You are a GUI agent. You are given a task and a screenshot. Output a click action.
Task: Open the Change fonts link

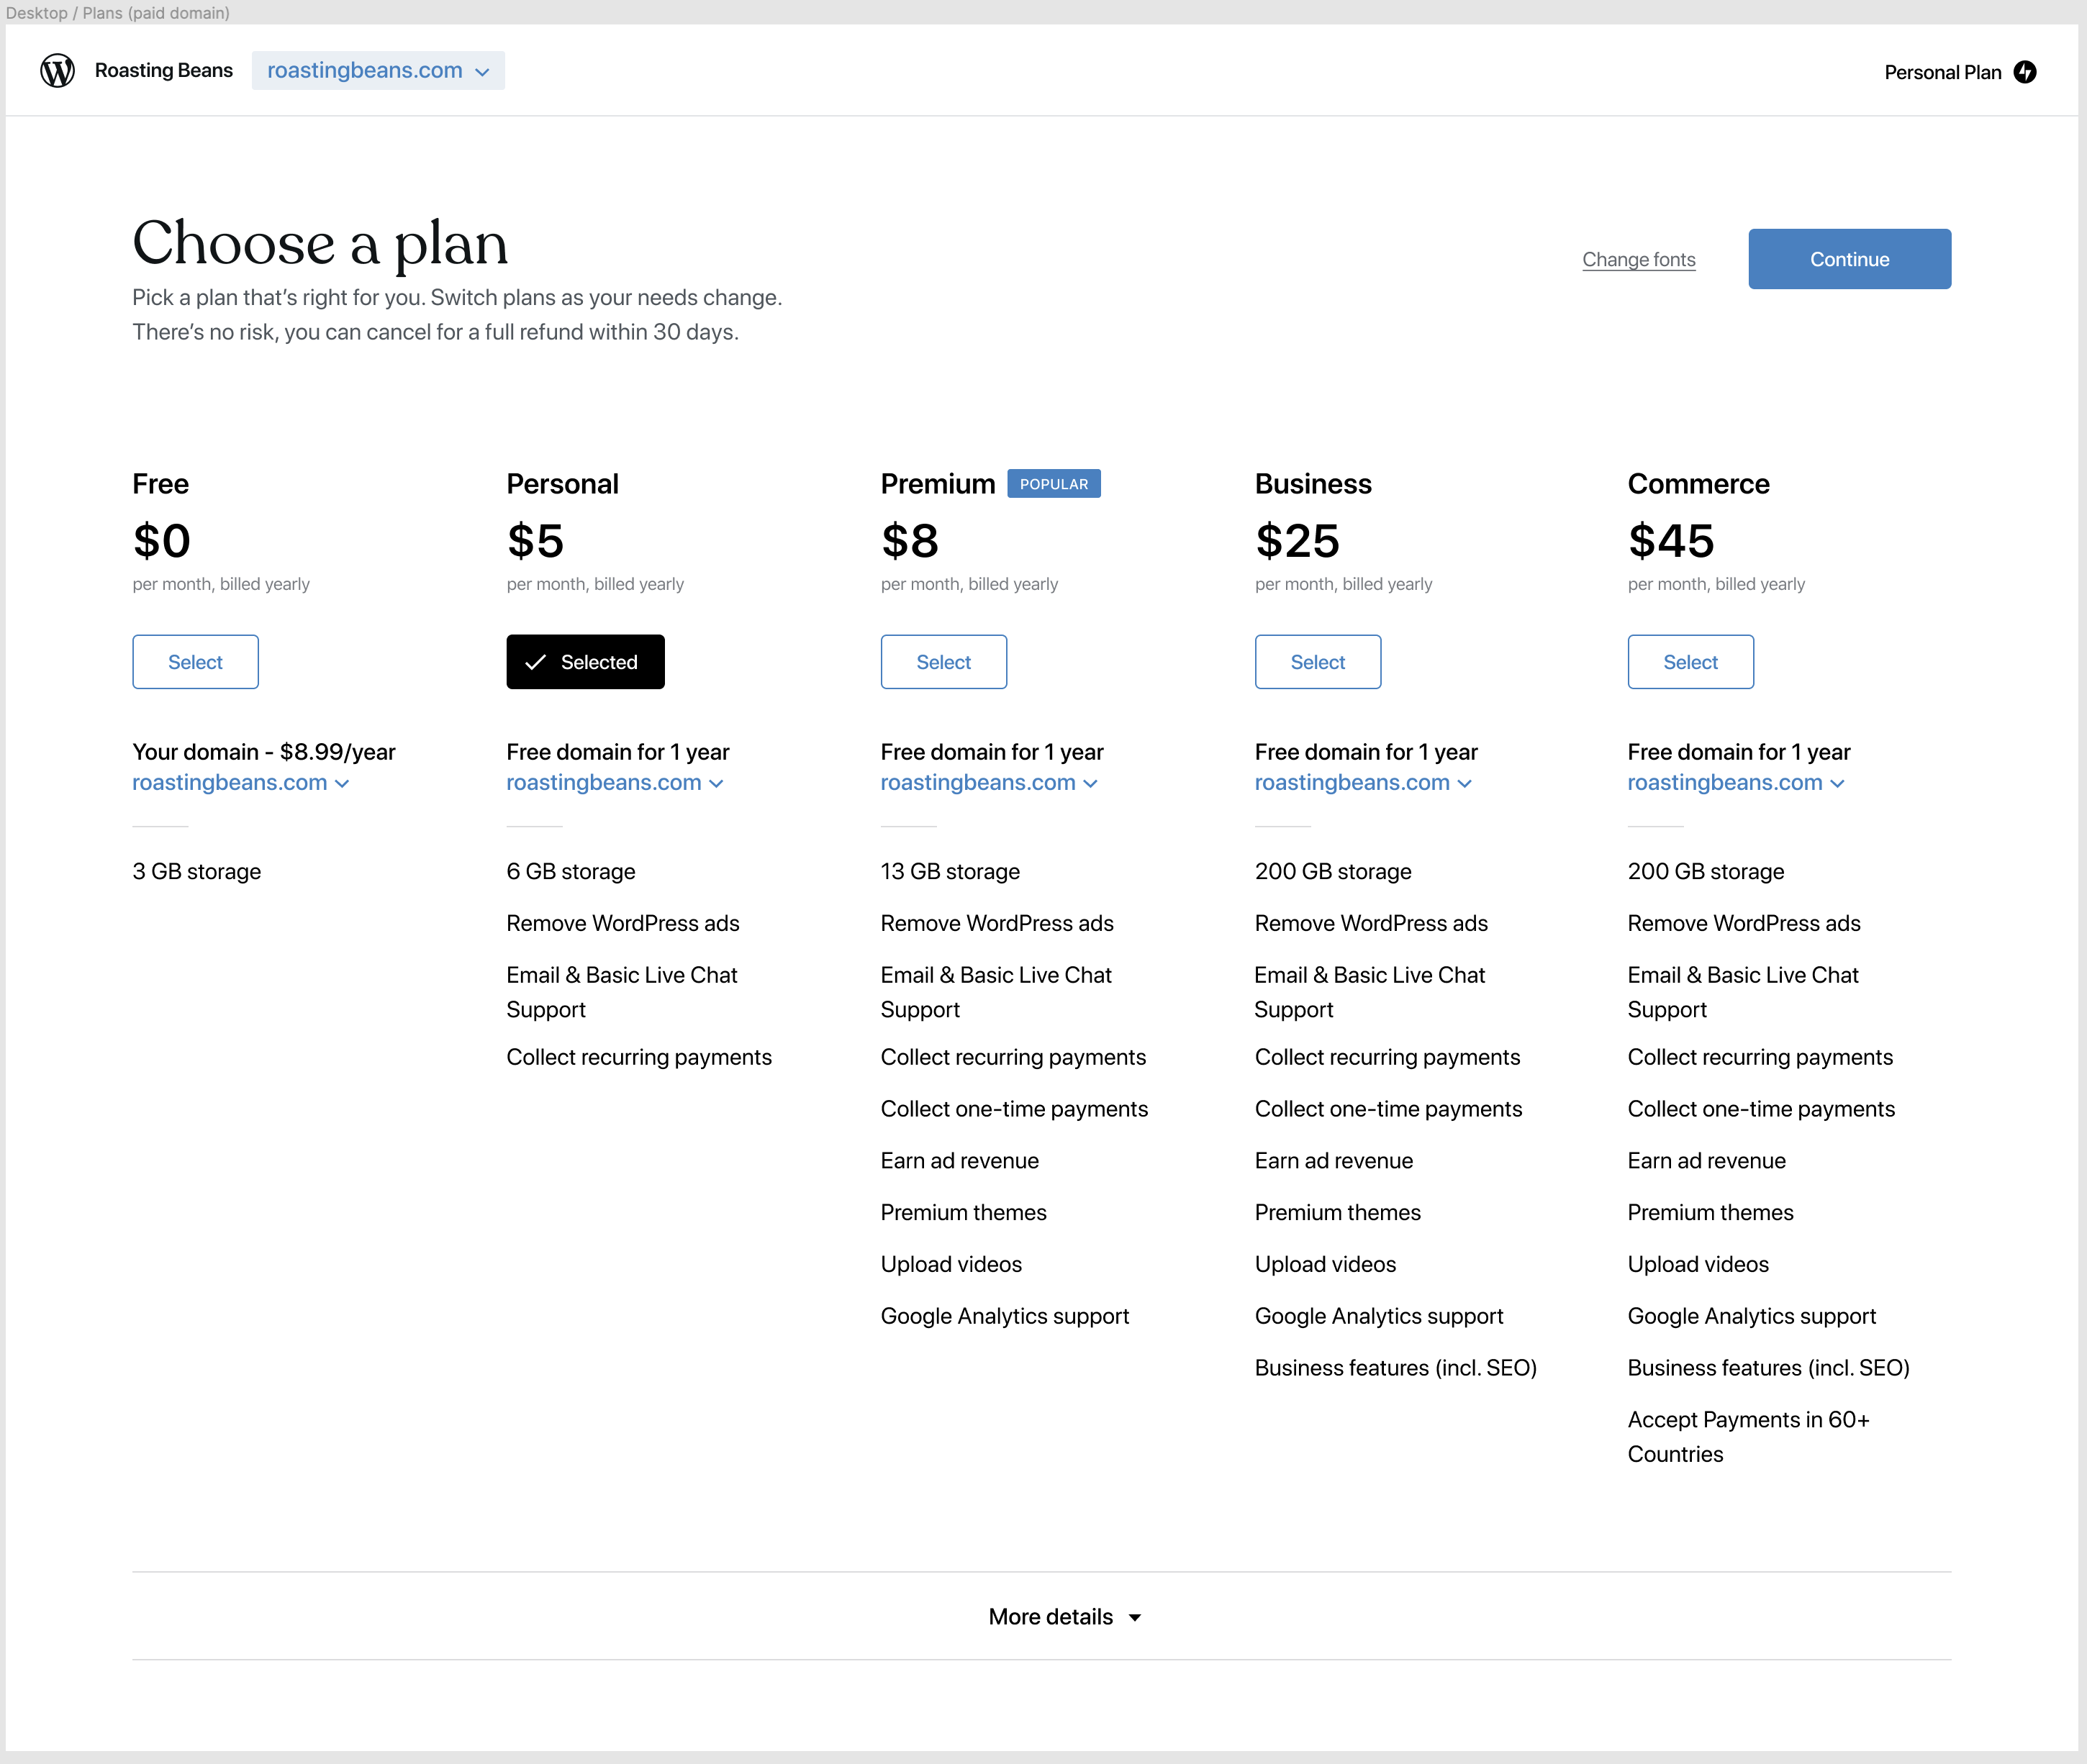click(x=1638, y=260)
